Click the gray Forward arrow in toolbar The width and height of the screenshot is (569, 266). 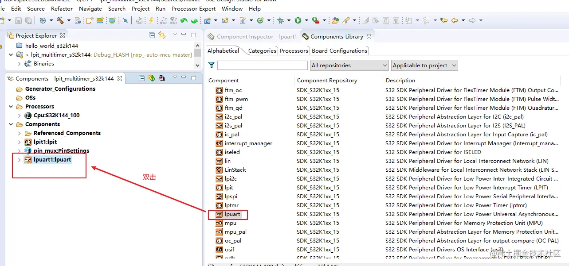coord(472,20)
